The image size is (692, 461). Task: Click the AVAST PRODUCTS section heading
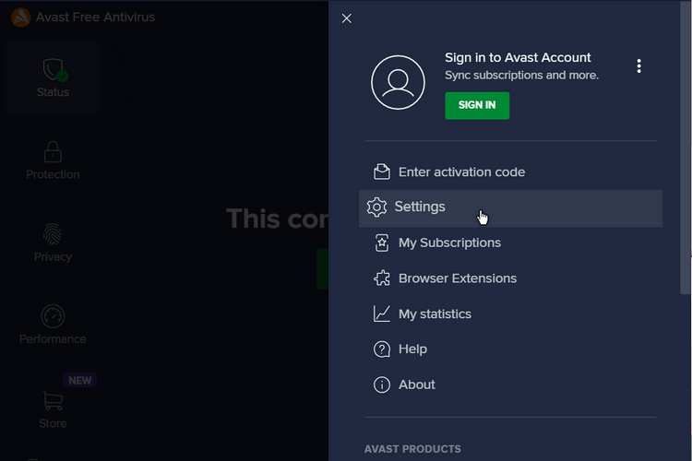click(x=412, y=449)
